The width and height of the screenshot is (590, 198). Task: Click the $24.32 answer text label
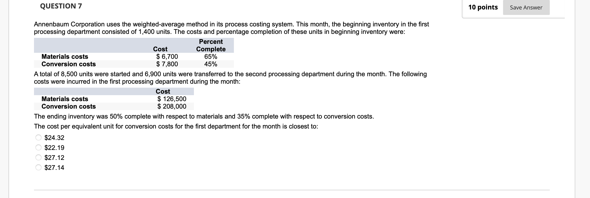pos(54,137)
